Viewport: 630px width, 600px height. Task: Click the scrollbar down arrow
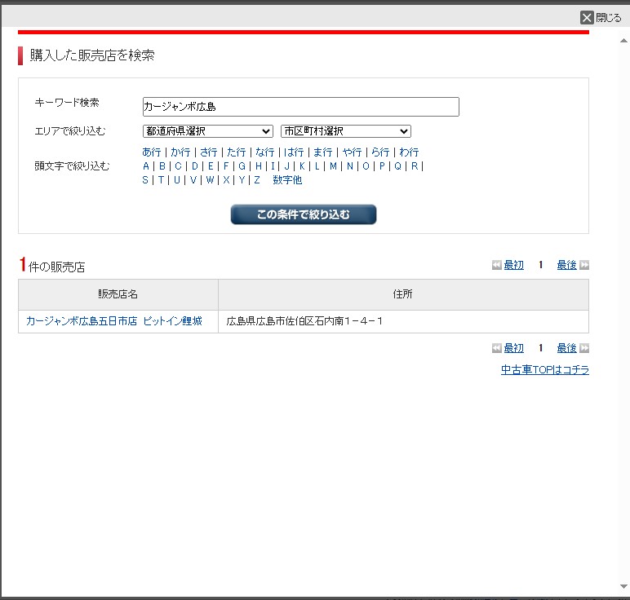tap(623, 586)
